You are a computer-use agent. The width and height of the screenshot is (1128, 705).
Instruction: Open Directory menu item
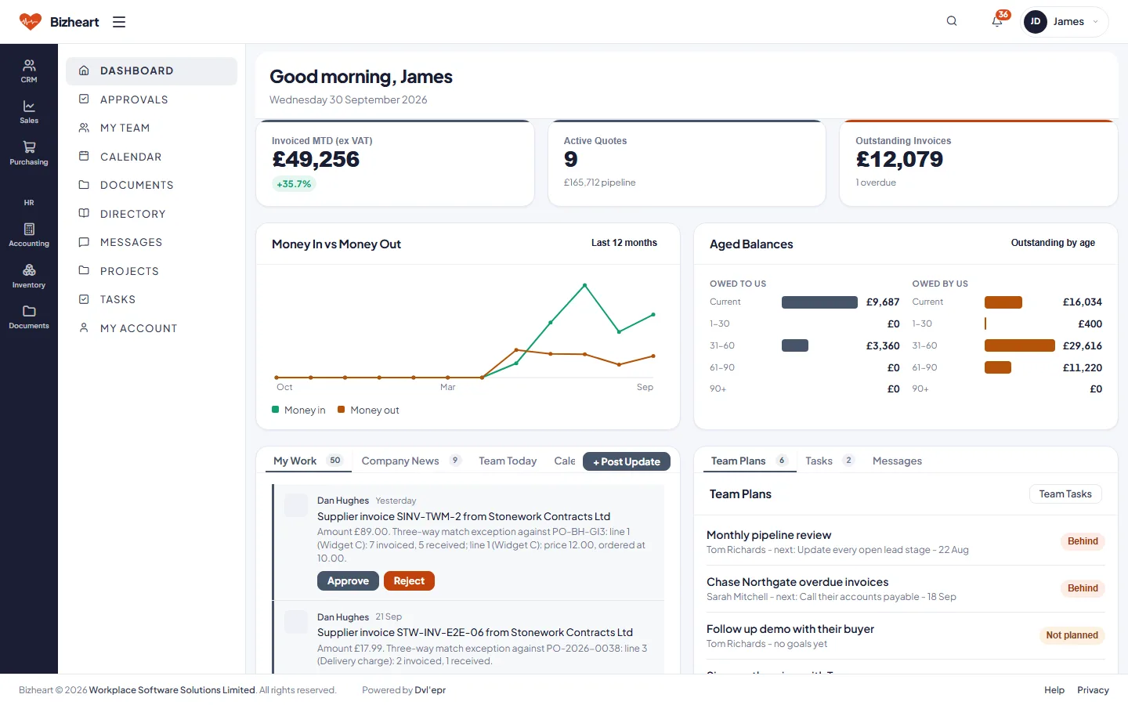point(151,214)
